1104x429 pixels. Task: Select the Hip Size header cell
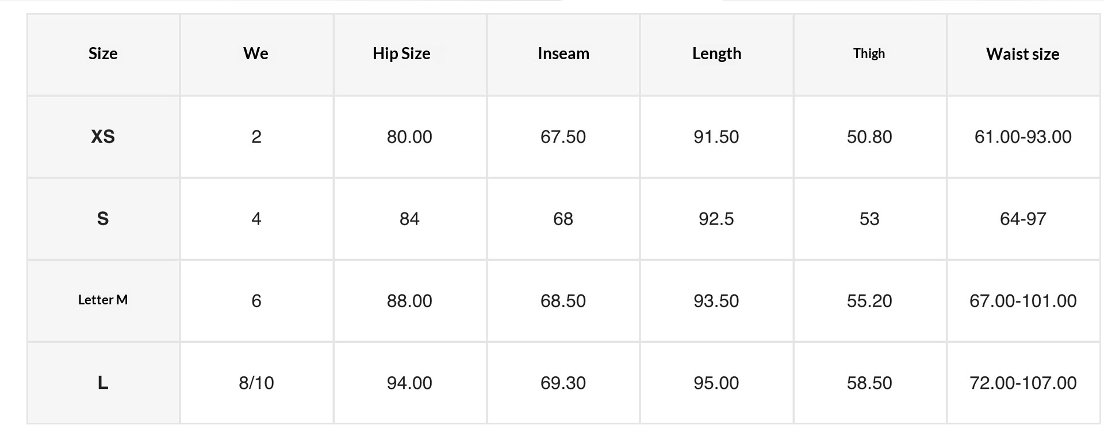coord(401,54)
